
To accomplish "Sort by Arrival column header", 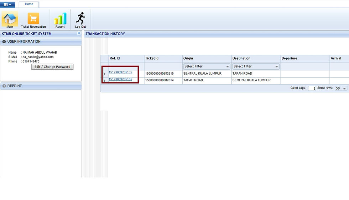I will (x=339, y=58).
